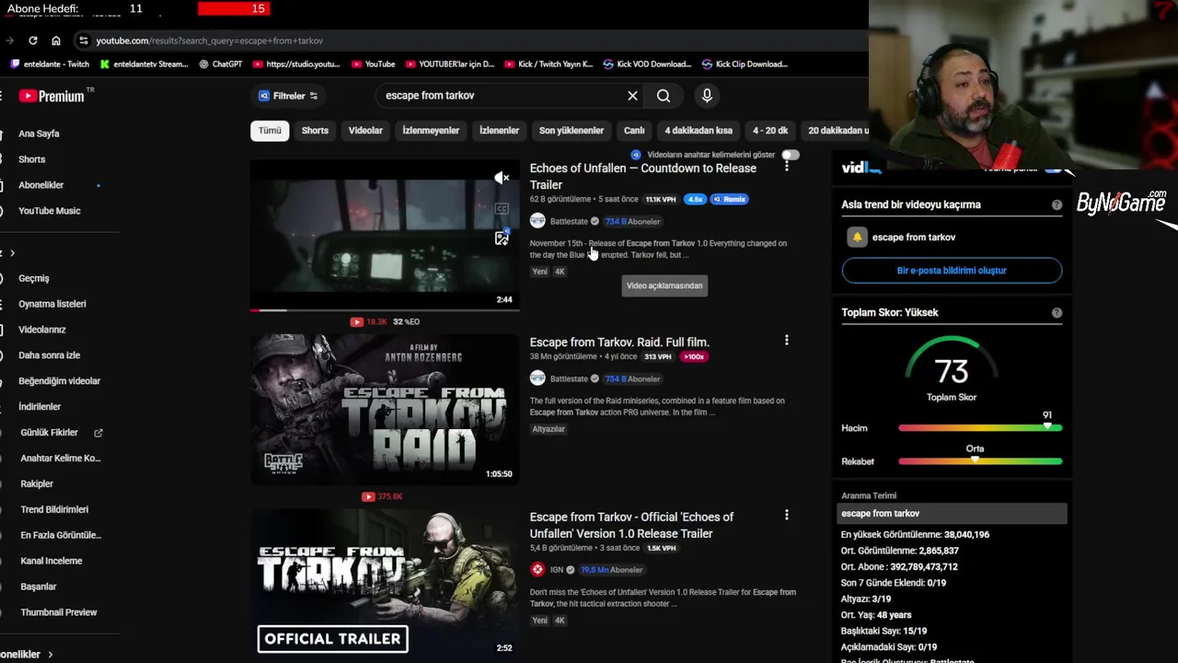Open help icon beside Asla trend bir videoyu kaçırma

click(x=1057, y=205)
